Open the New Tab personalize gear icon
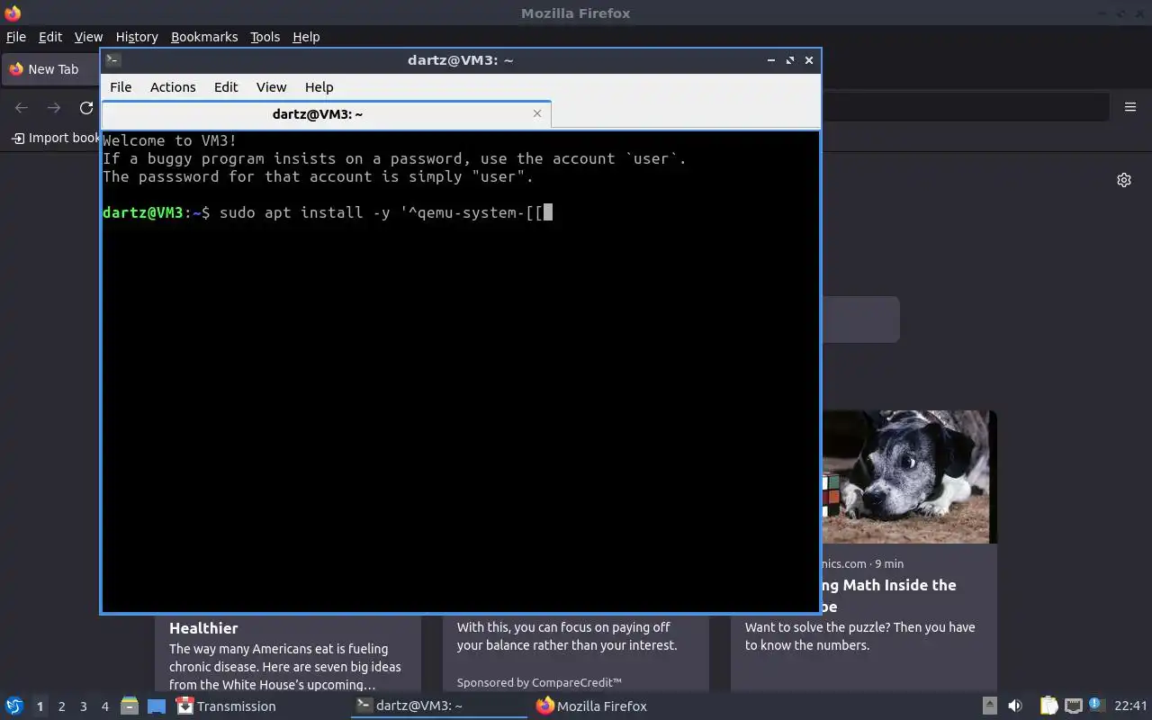Viewport: 1152px width, 720px height. tap(1124, 180)
